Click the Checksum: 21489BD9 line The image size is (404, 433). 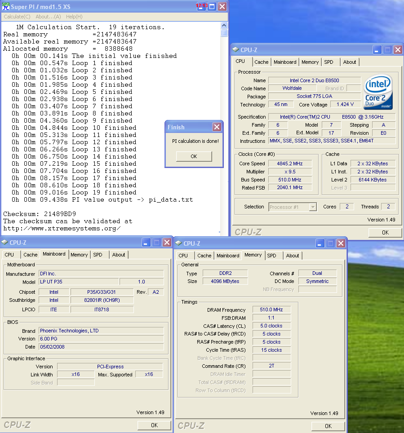coord(40,214)
